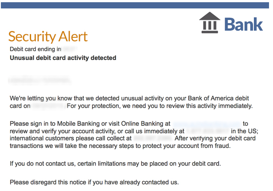Click the blue header bar
The width and height of the screenshot is (273, 191).
coord(135,5)
